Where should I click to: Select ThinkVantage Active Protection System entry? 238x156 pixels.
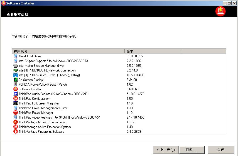(45, 127)
